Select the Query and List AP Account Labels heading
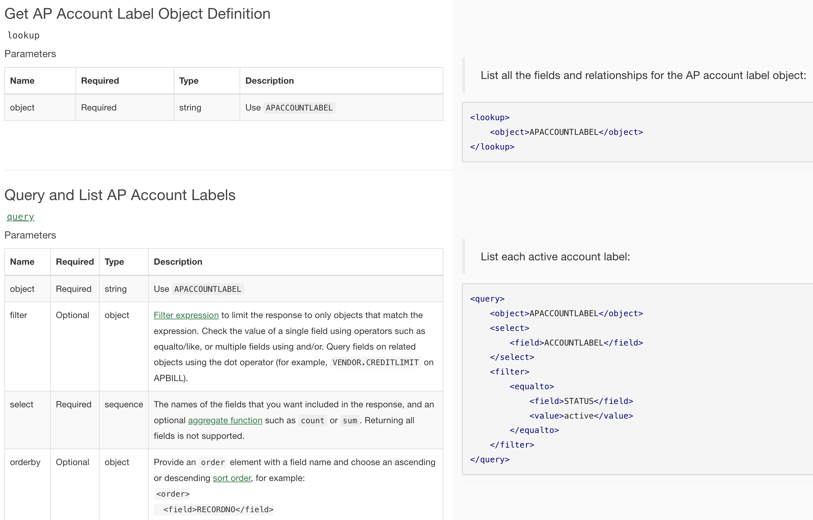Viewport: 813px width, 520px height. coord(120,195)
